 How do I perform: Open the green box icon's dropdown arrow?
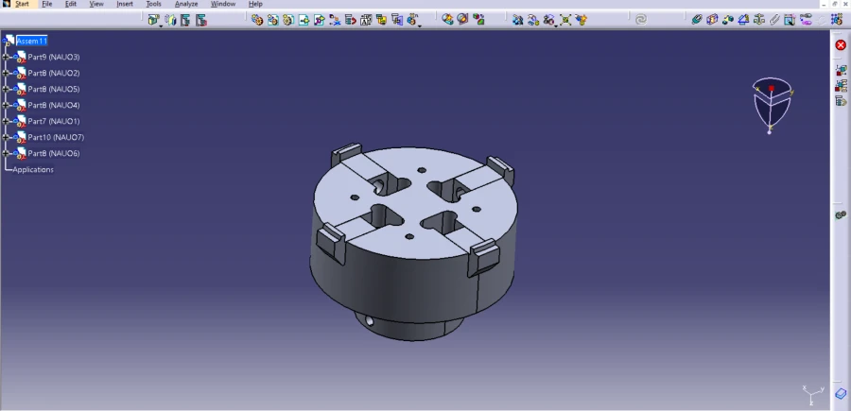[161, 26]
